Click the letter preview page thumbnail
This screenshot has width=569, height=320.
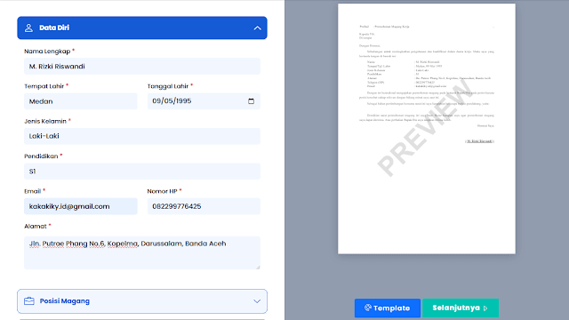(x=427, y=129)
